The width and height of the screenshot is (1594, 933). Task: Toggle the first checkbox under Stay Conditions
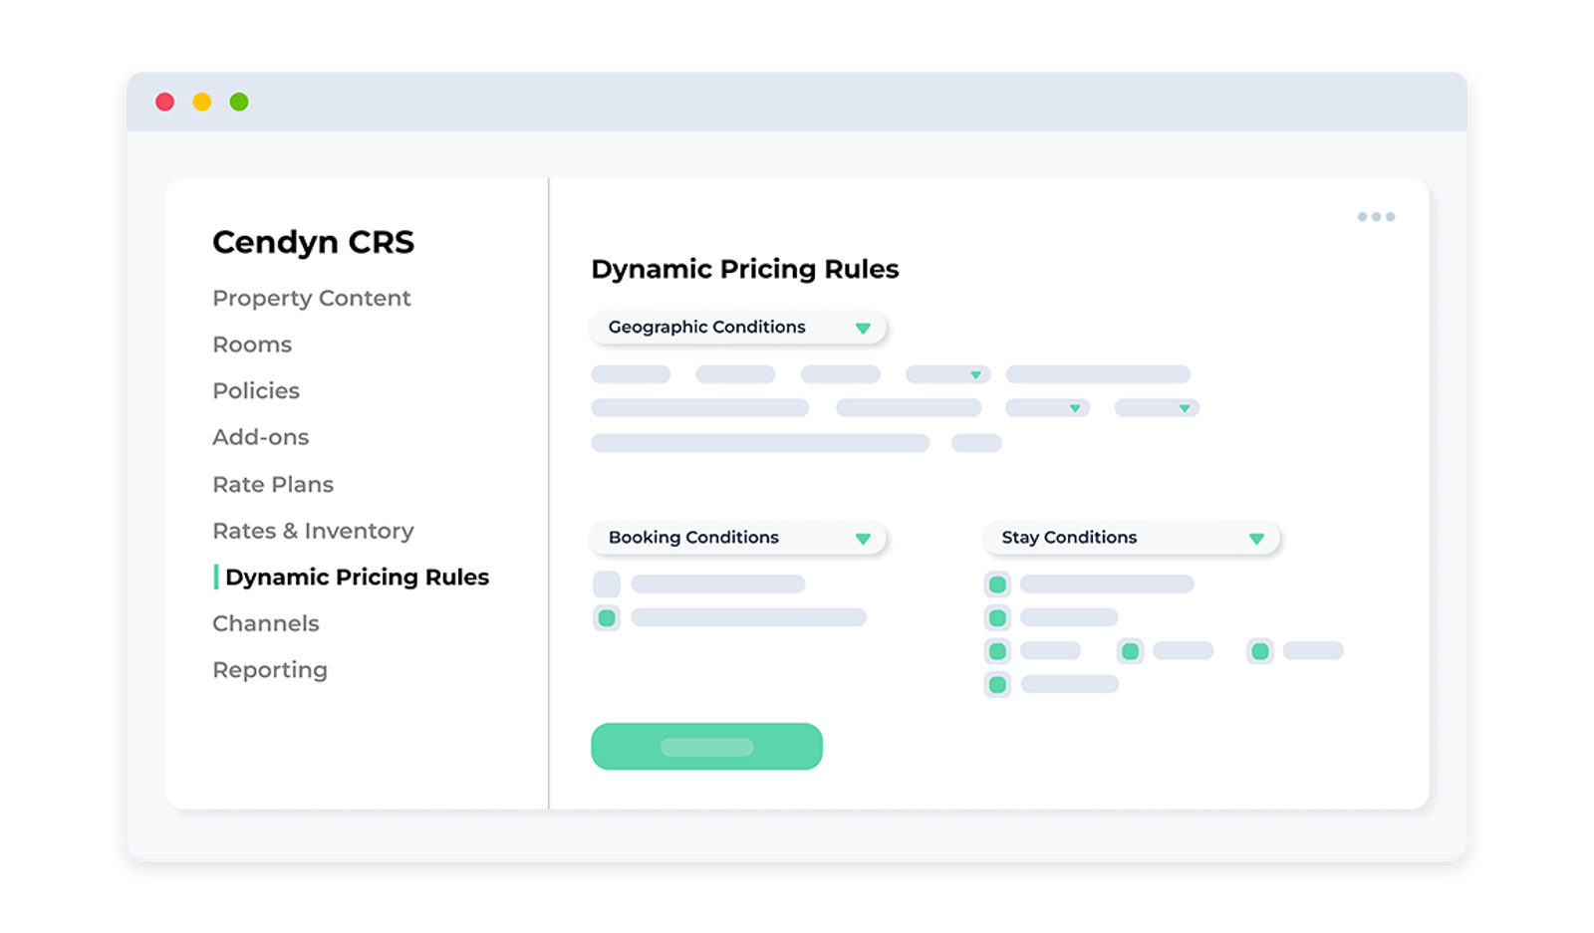[x=997, y=584]
